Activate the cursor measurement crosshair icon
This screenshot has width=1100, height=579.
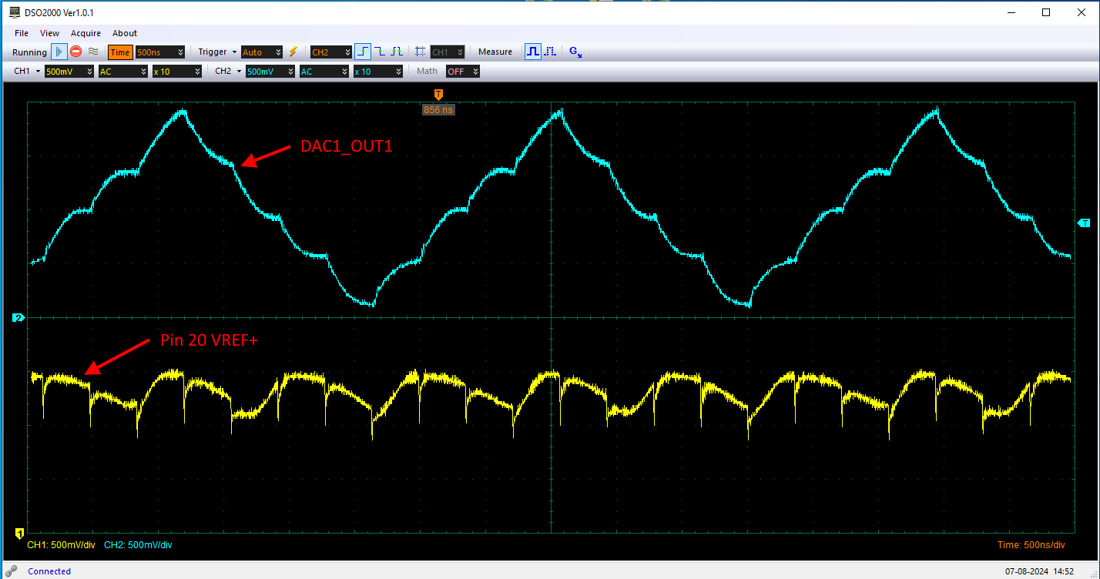tap(420, 52)
